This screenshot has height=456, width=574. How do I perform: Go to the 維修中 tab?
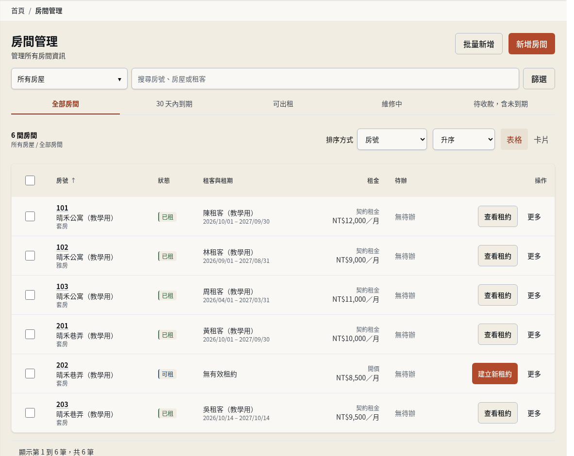392,104
